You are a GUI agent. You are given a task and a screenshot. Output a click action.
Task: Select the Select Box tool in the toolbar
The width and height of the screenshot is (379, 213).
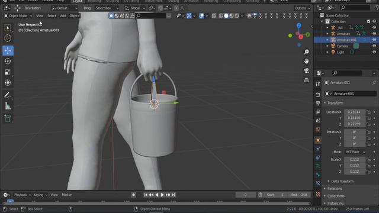tap(8, 28)
